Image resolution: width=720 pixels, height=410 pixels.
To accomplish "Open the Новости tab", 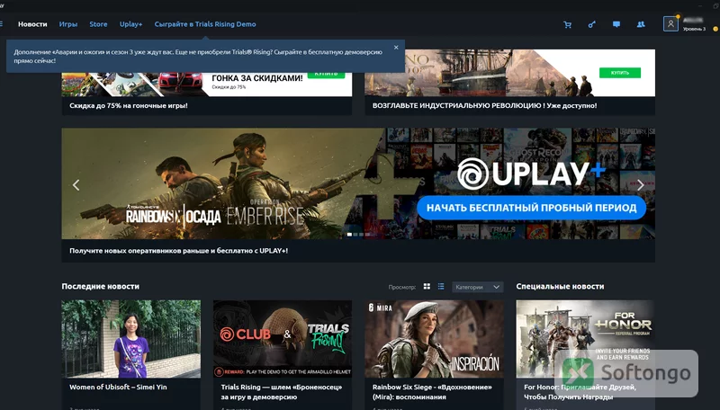I will coord(32,24).
